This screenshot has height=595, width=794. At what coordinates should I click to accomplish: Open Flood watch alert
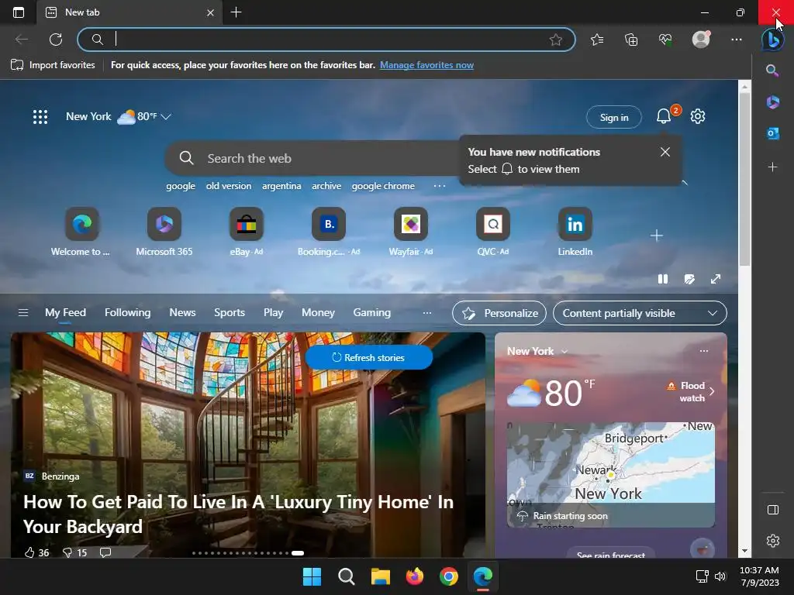[x=691, y=391]
